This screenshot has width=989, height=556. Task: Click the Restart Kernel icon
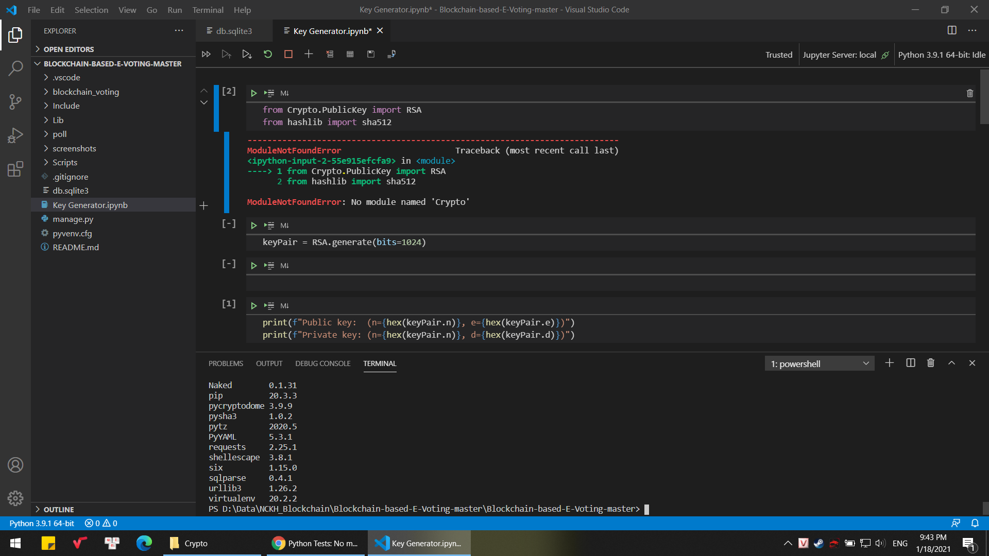(267, 54)
